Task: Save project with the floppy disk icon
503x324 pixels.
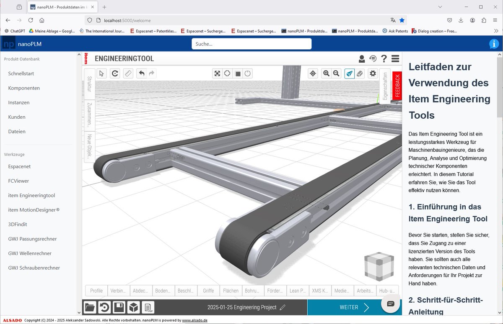Action: pos(119,308)
